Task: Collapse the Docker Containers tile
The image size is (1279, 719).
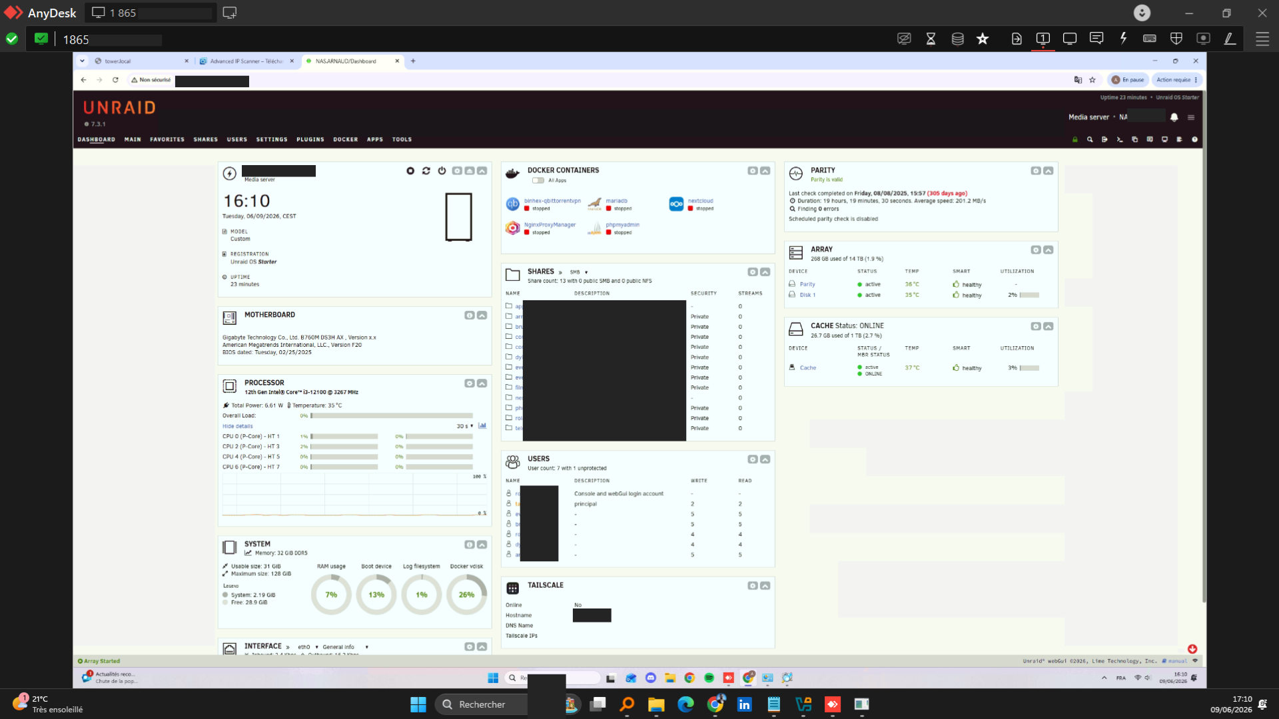Action: pyautogui.click(x=765, y=171)
